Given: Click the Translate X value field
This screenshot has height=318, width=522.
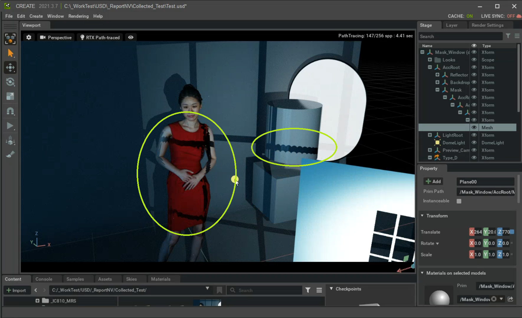Looking at the screenshot, I should pyautogui.click(x=478, y=232).
